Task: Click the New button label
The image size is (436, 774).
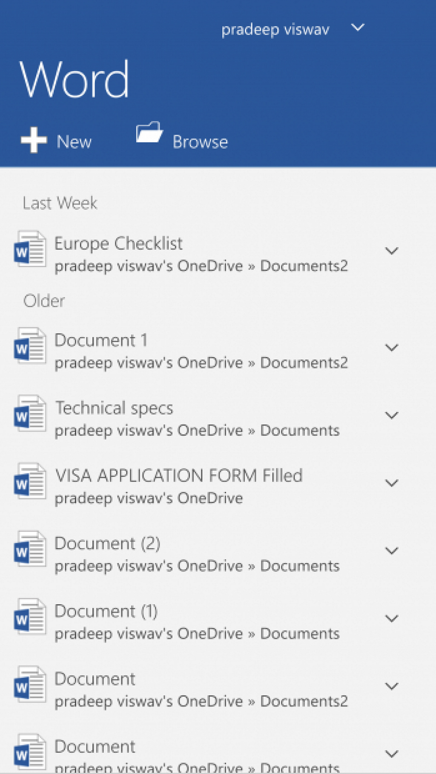Action: [74, 142]
